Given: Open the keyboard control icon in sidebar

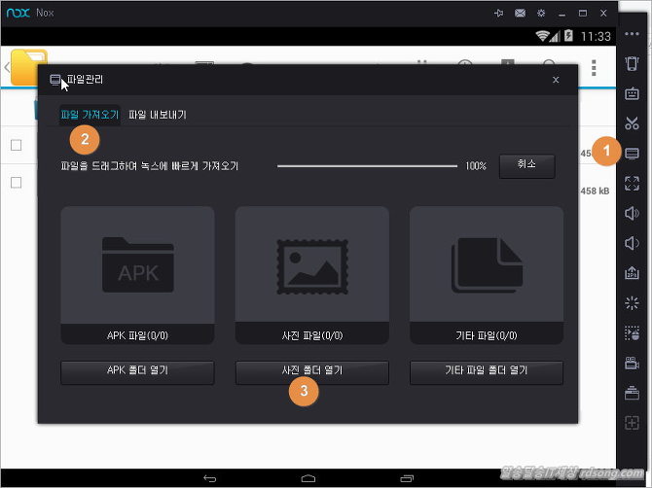Looking at the screenshot, I should tap(632, 93).
